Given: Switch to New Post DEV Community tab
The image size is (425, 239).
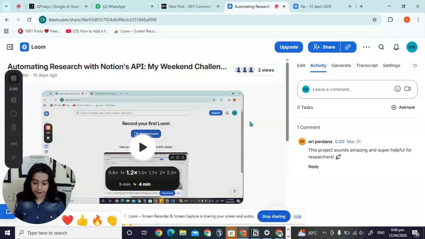Looking at the screenshot, I should pos(190,6).
